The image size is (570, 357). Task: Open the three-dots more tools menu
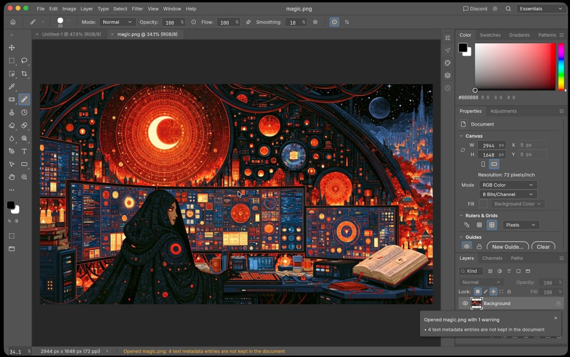12,190
